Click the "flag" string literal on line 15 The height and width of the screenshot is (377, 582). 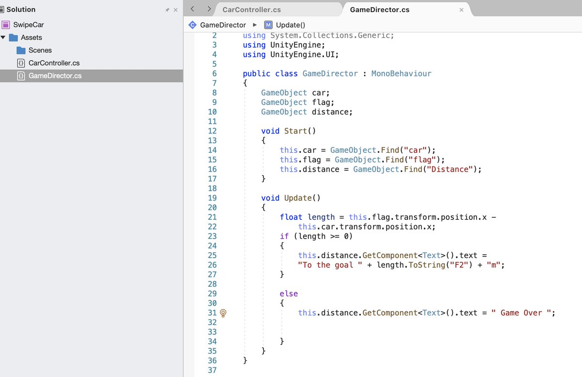(x=424, y=160)
